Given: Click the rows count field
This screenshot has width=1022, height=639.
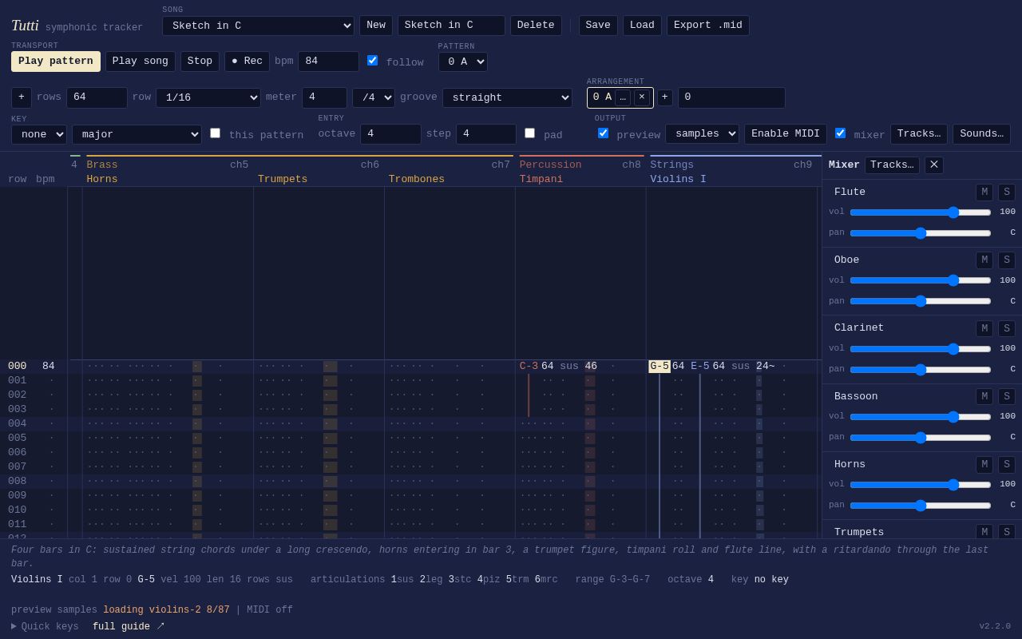Looking at the screenshot, I should click(x=97, y=97).
